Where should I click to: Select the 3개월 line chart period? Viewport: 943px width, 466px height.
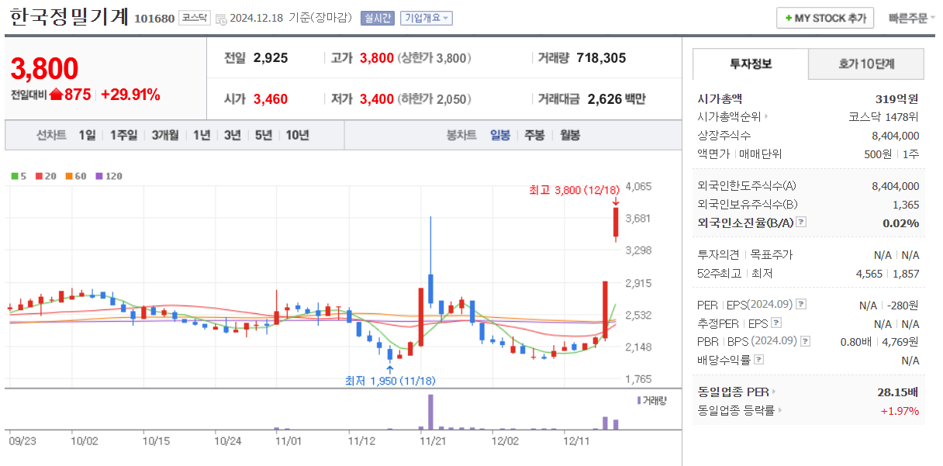(x=165, y=135)
